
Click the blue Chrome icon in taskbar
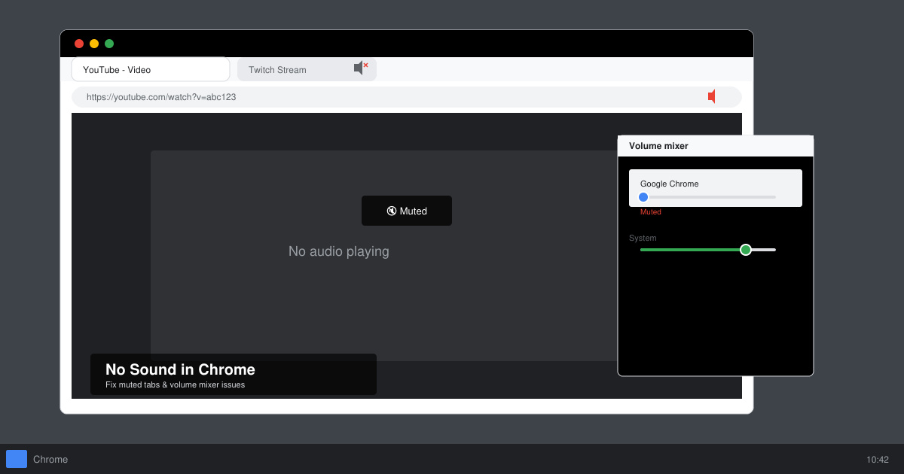[17, 459]
